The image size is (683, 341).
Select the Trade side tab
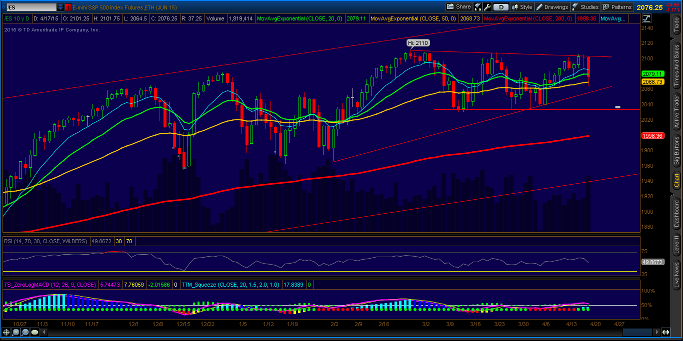[x=676, y=25]
